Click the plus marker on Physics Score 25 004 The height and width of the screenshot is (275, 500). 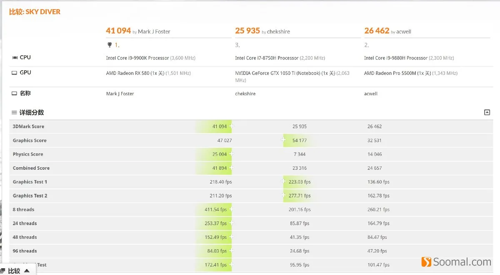pyautogui.click(x=231, y=154)
